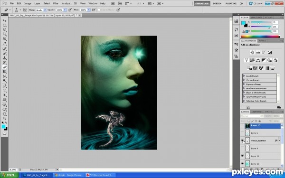Add a Color Balance adjustment

tap(258, 60)
